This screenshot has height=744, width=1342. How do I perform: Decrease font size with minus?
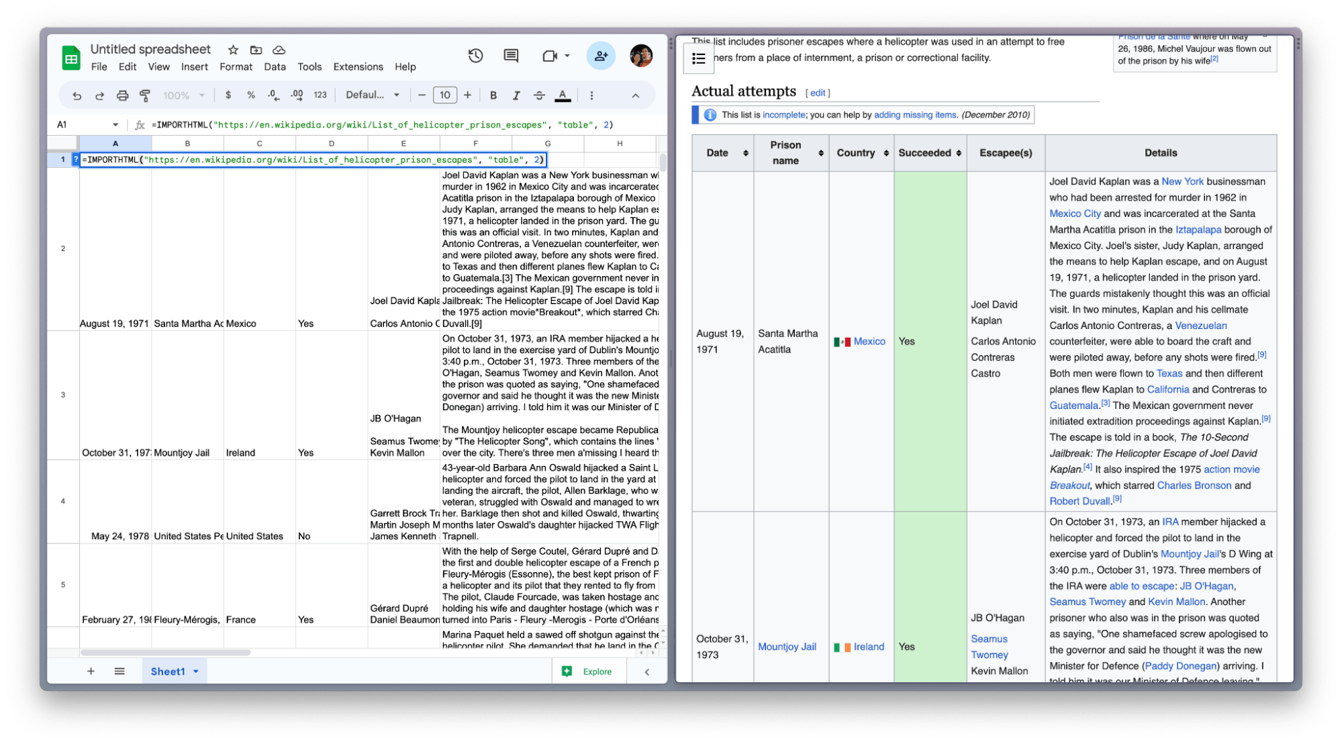pos(422,95)
